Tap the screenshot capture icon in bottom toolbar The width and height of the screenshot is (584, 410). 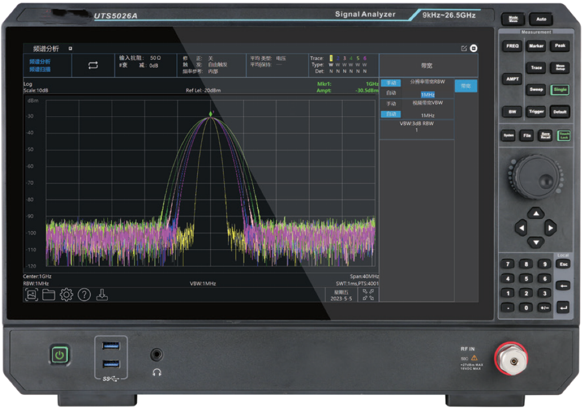tap(31, 295)
